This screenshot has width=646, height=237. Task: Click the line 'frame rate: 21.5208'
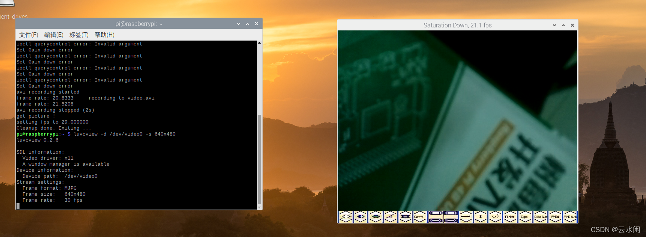click(45, 104)
